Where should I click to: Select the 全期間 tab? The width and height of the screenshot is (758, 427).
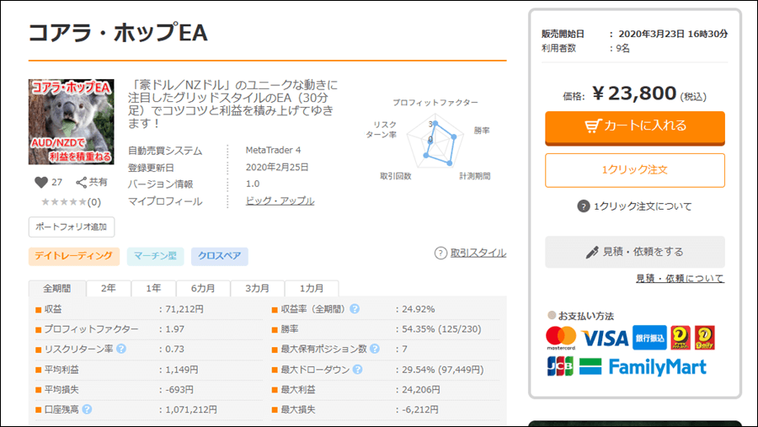coord(57,288)
